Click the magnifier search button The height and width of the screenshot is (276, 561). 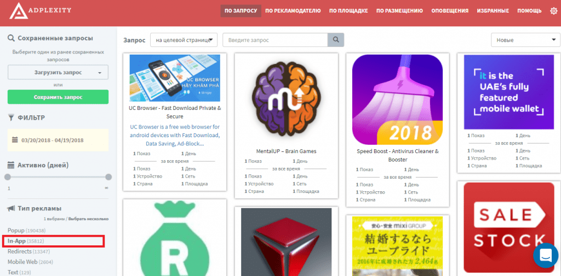(336, 40)
